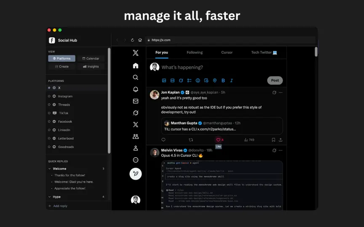Select the Facebook platform

point(77,121)
